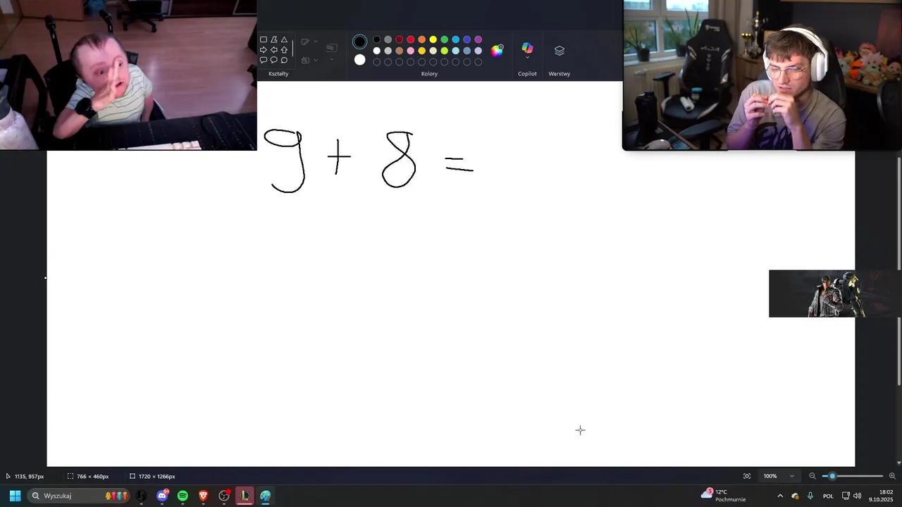
Task: Select the primary black color circle
Action: coord(359,42)
